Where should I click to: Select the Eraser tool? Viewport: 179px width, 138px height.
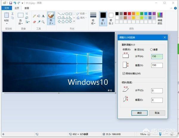(34, 22)
